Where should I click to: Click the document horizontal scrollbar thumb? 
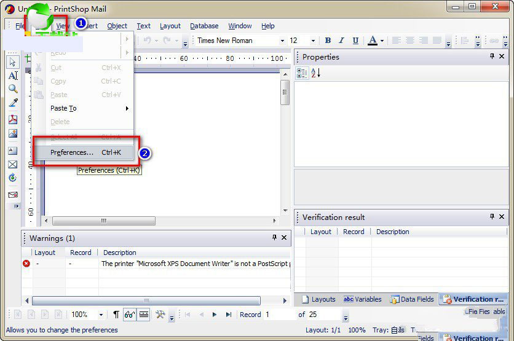(104, 221)
